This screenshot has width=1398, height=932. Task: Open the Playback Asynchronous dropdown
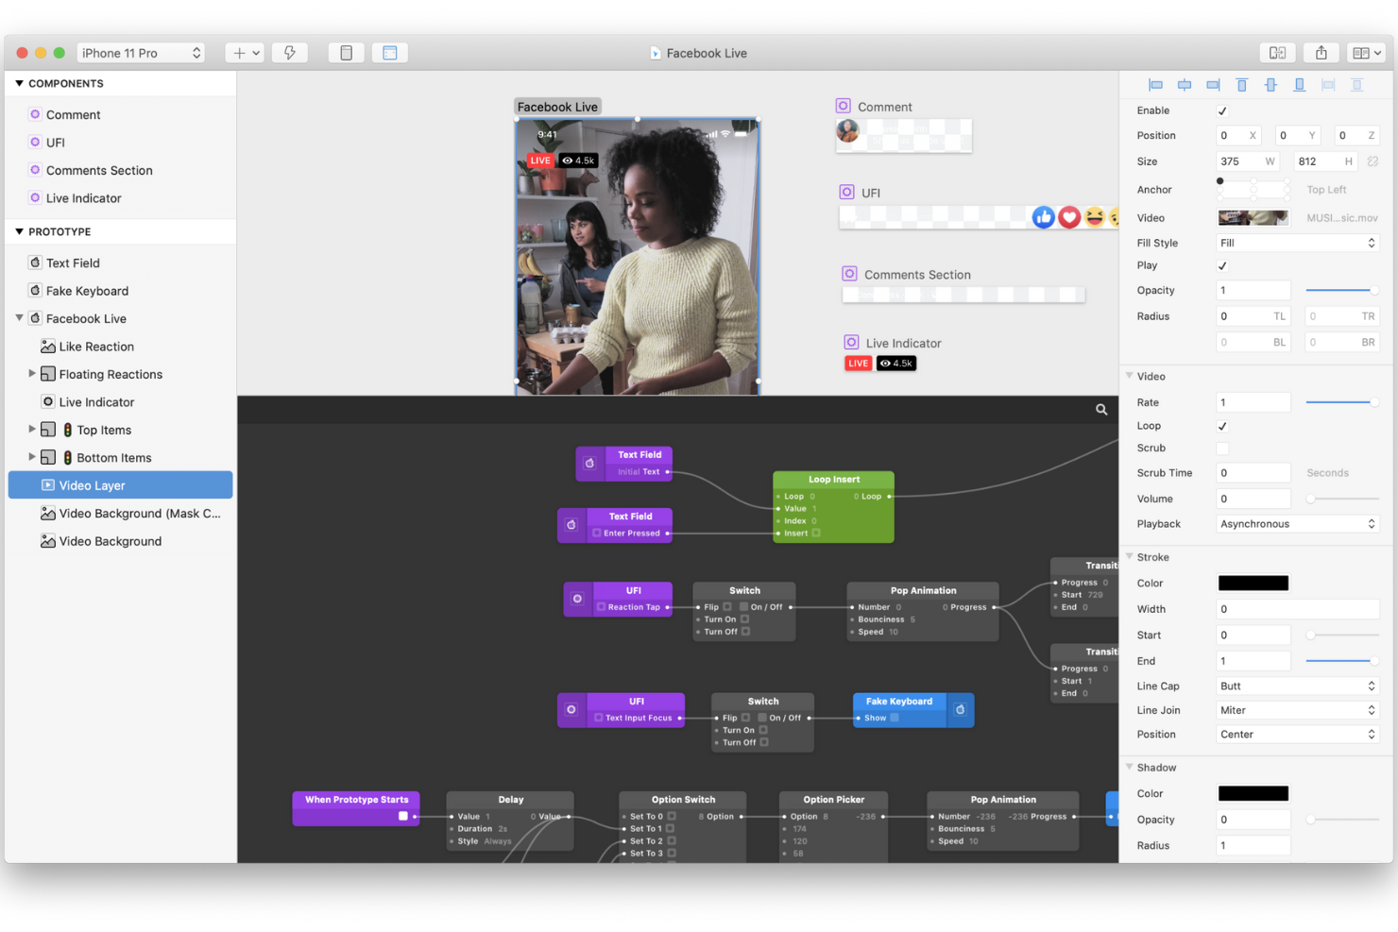(1298, 524)
